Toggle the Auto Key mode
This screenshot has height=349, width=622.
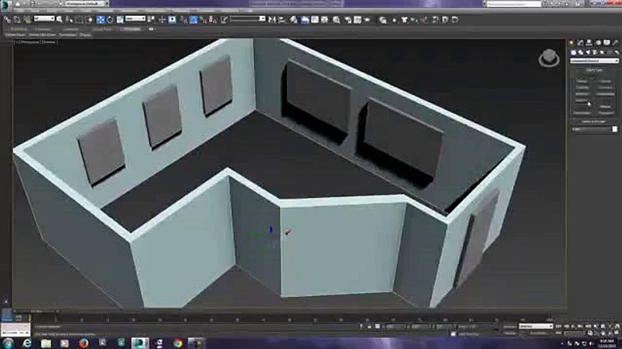(511, 326)
